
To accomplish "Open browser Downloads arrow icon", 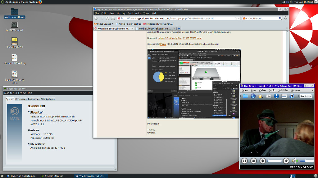I will click(x=286, y=18).
